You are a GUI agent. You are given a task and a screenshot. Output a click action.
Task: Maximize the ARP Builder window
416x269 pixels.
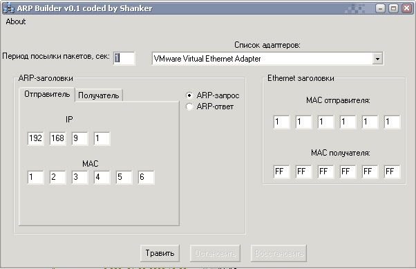(x=393, y=8)
